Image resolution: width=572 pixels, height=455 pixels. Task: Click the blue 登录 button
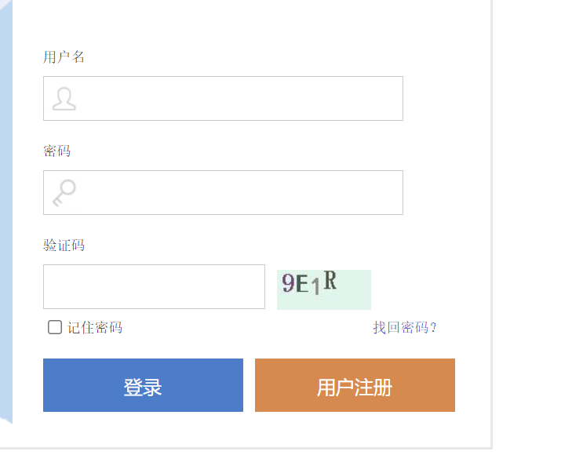click(143, 385)
